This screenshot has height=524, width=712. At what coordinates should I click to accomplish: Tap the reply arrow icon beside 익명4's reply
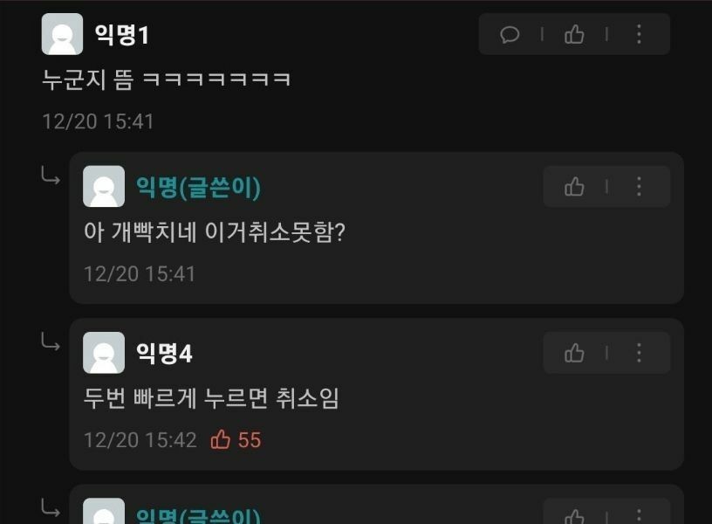tap(51, 341)
